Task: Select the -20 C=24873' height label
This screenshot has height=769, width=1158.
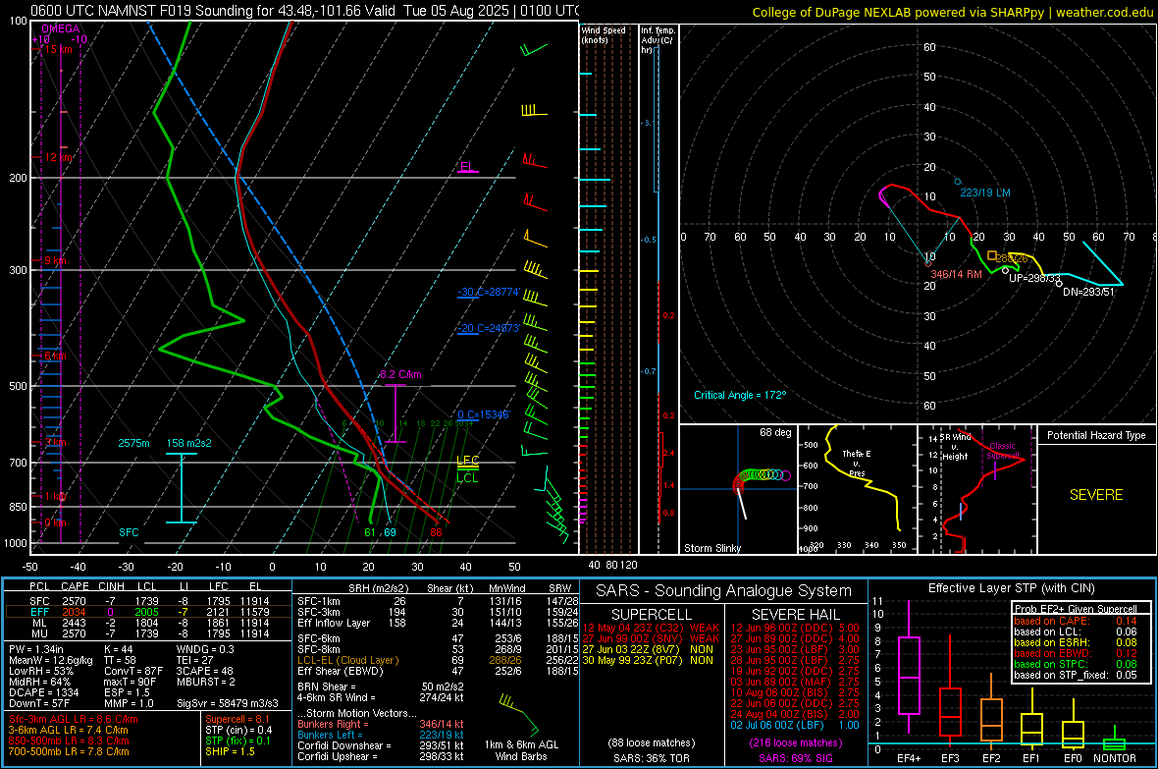Action: [489, 328]
